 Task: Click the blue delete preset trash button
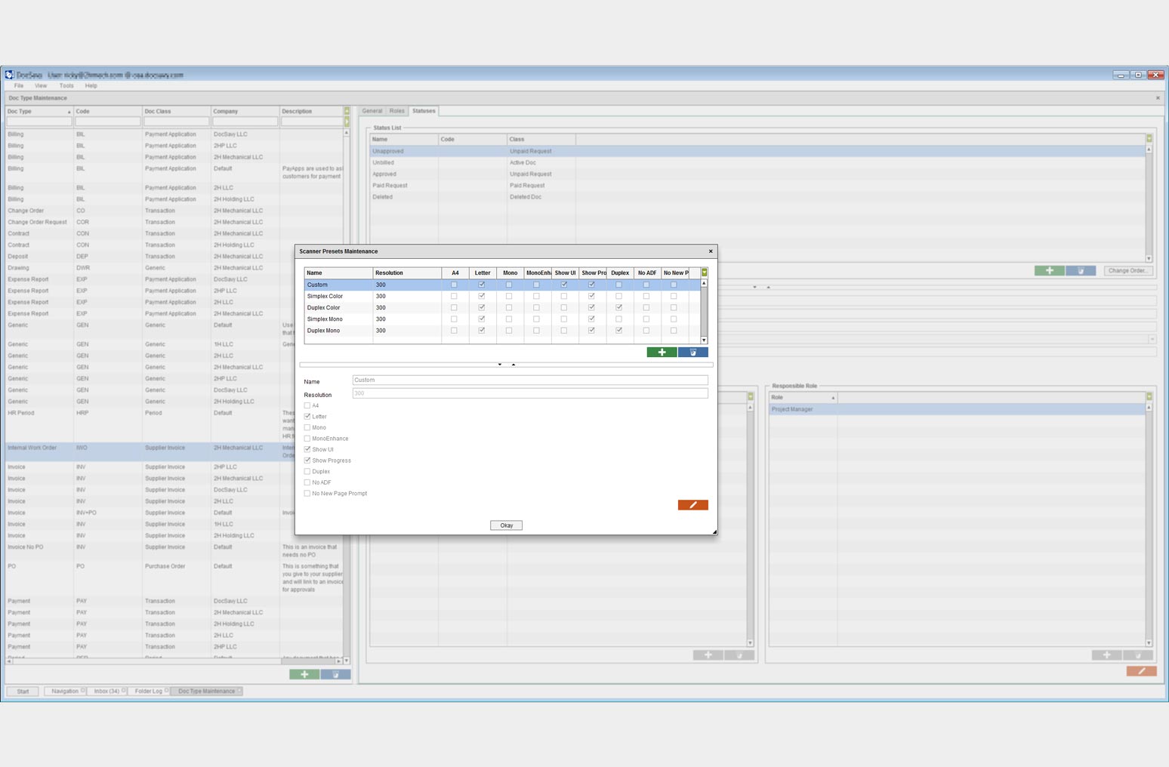(692, 353)
